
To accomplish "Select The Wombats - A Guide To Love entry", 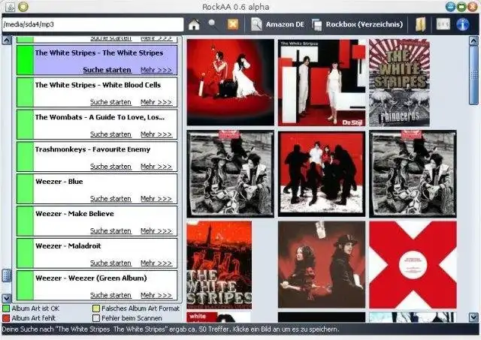I will (97, 125).
